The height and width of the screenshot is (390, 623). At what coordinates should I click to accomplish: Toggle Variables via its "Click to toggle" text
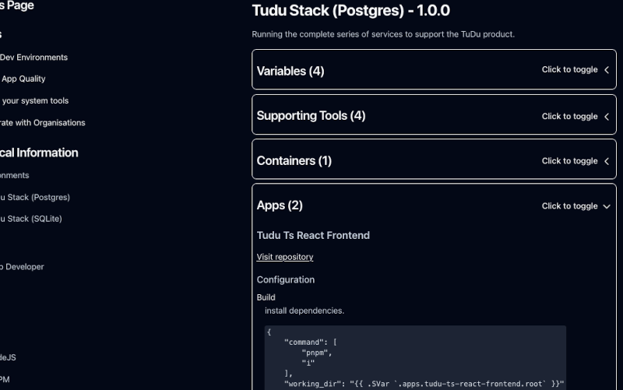pos(569,70)
